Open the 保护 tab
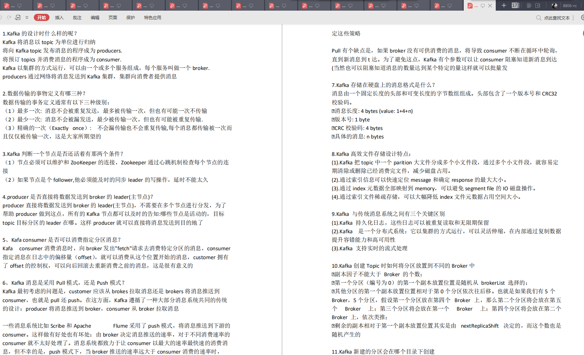 131,17
